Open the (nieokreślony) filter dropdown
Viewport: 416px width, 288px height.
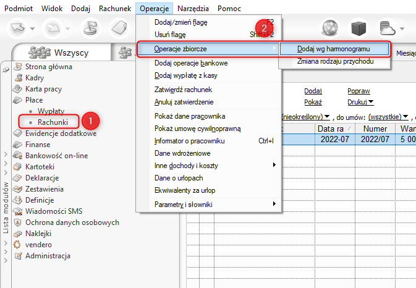tap(305, 117)
